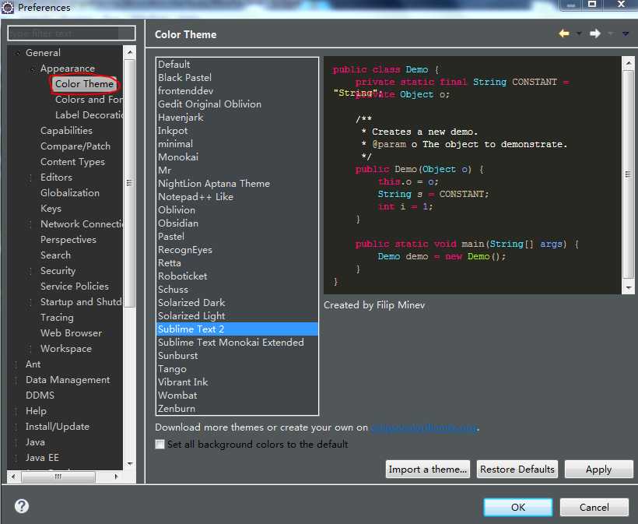Expand the Network Connections tree node

click(30, 224)
